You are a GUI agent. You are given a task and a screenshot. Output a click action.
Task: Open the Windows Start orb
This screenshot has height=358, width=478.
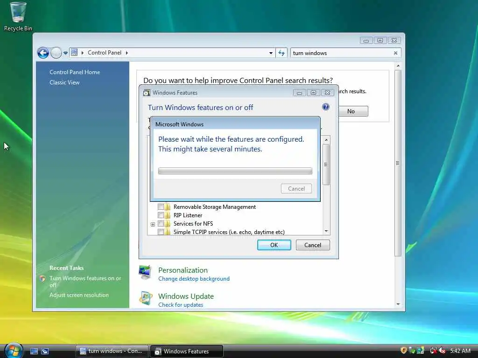(13, 351)
